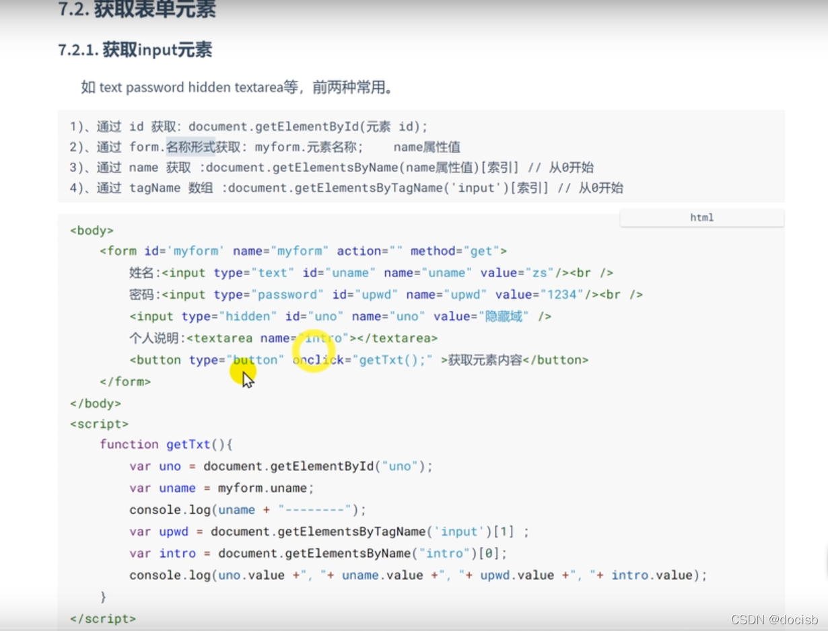This screenshot has width=828, height=631.
Task: Click line '4)、通过 tagName 数组'
Action: [346, 188]
